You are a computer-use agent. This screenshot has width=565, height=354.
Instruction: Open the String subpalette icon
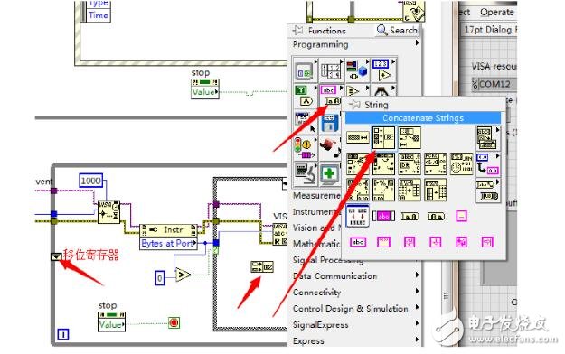point(330,96)
